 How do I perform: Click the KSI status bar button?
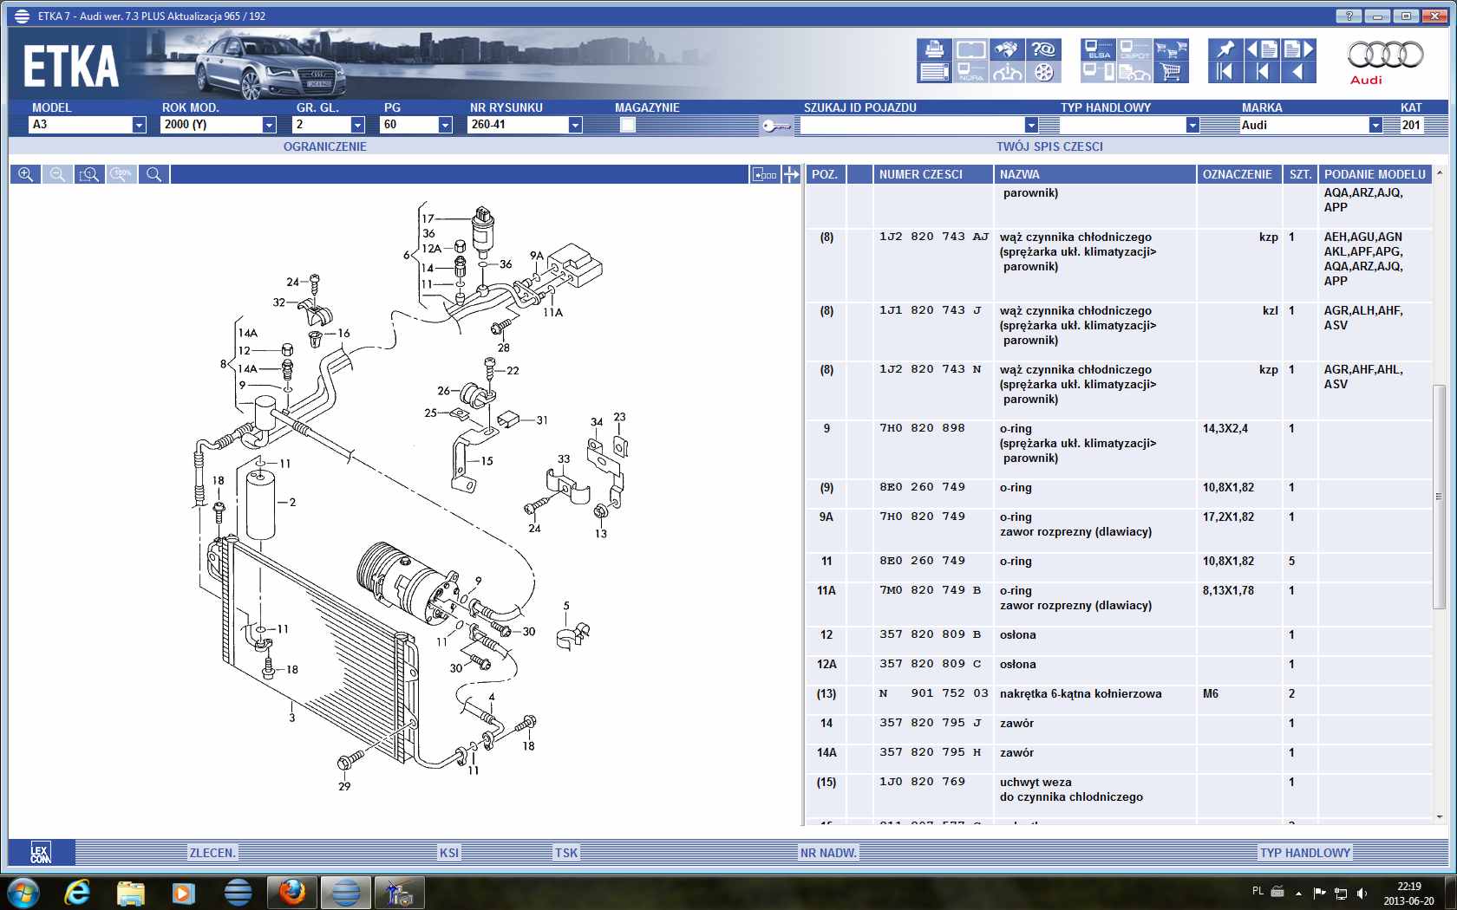coord(449,853)
